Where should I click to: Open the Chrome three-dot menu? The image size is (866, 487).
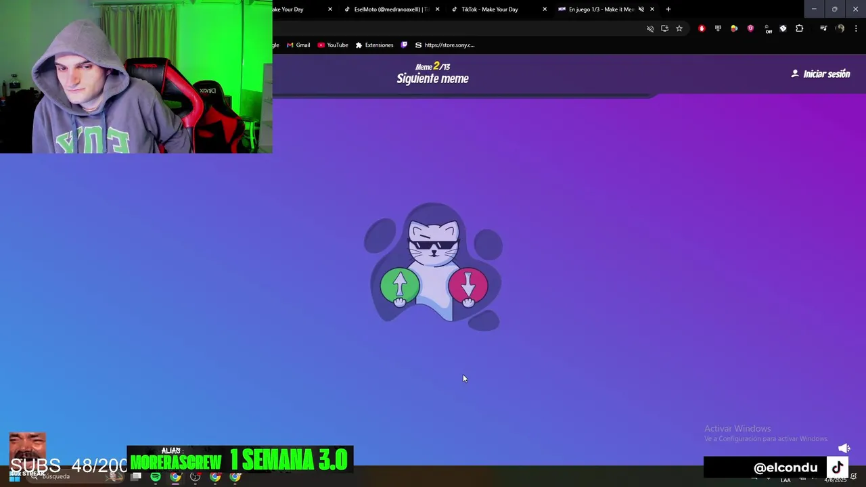pos(856,28)
